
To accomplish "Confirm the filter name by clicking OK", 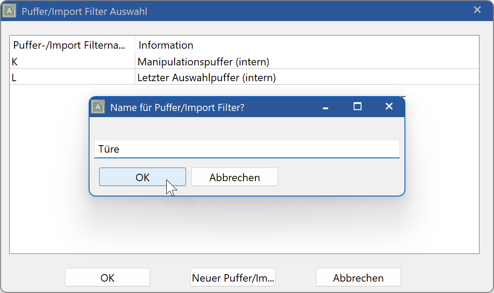I will point(142,176).
